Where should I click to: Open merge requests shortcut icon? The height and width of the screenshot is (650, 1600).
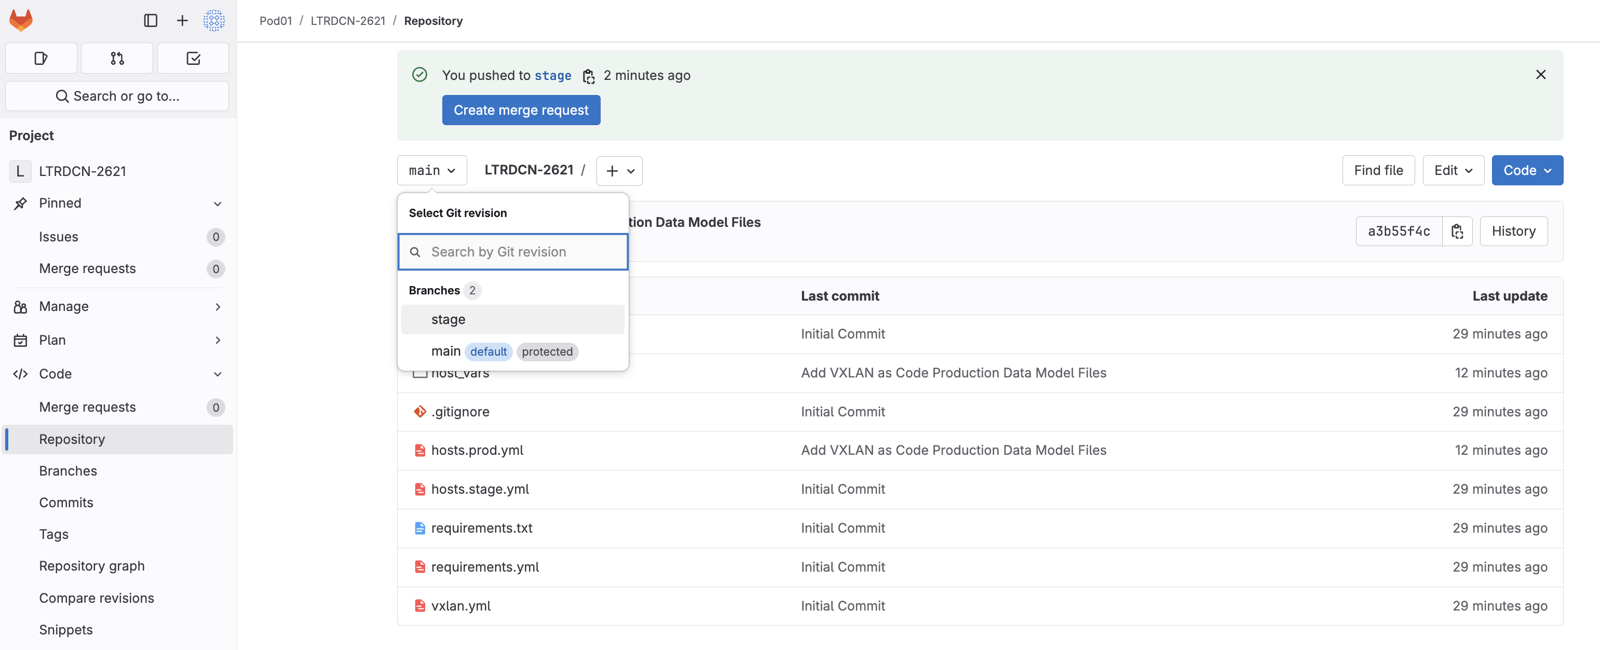[117, 59]
